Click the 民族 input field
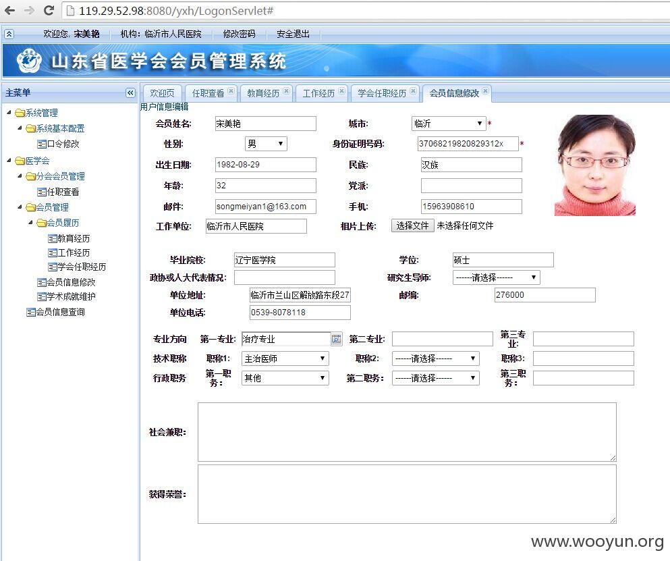Viewport: 670px width, 561px height. pyautogui.click(x=472, y=165)
